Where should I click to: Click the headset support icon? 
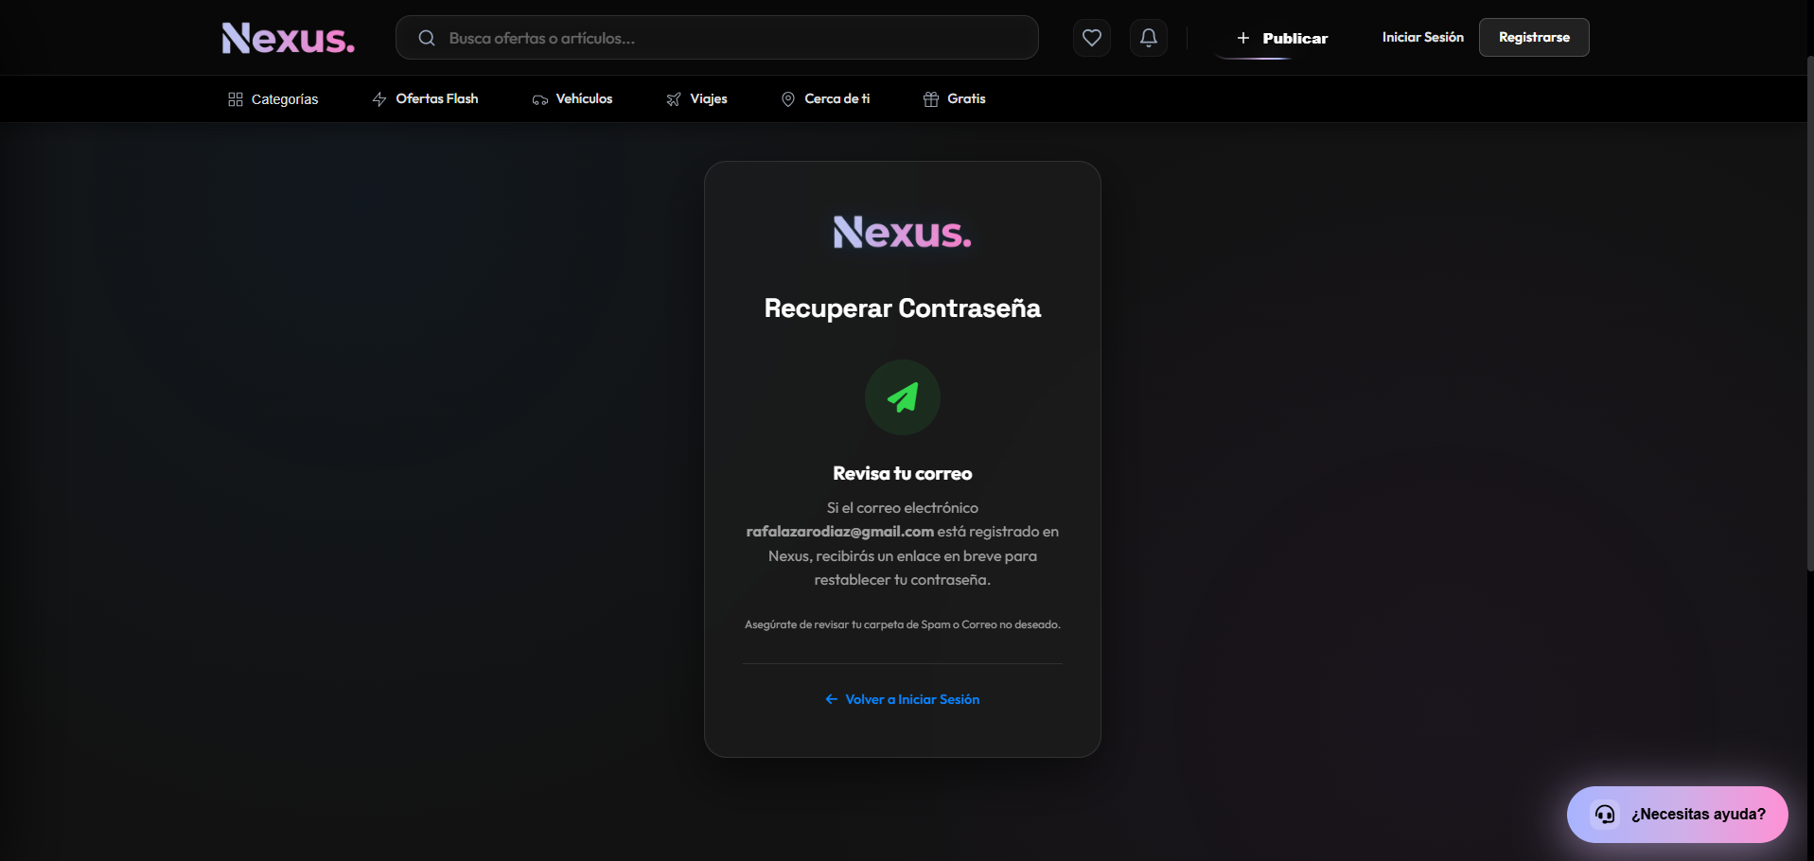tap(1605, 814)
